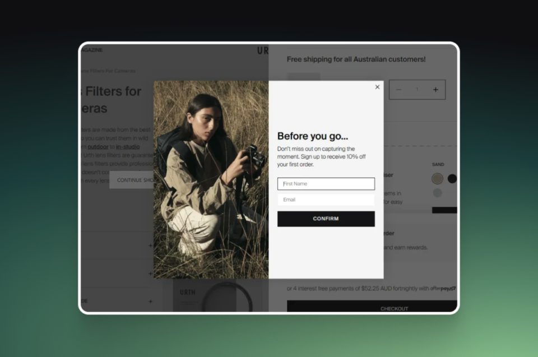538x357 pixels.
Task: Click the Afterpay logo
Action: click(443, 288)
